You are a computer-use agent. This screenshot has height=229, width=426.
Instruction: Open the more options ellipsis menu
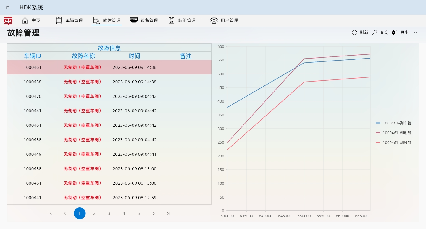point(415,33)
